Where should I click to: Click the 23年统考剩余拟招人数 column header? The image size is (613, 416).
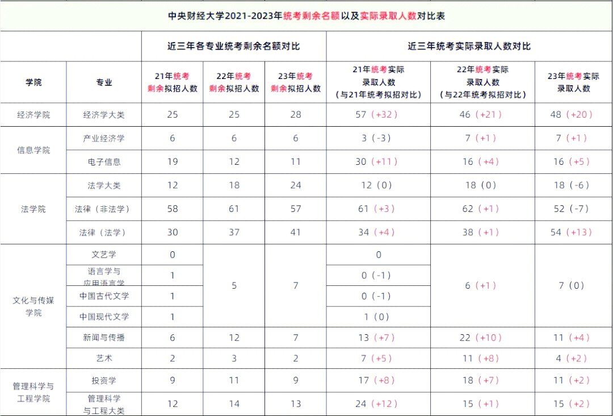pyautogui.click(x=296, y=82)
